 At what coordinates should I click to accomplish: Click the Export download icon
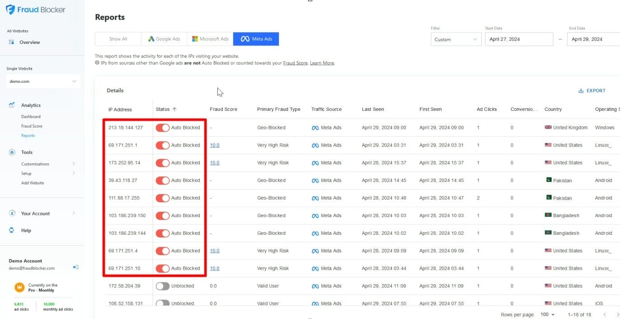581,90
